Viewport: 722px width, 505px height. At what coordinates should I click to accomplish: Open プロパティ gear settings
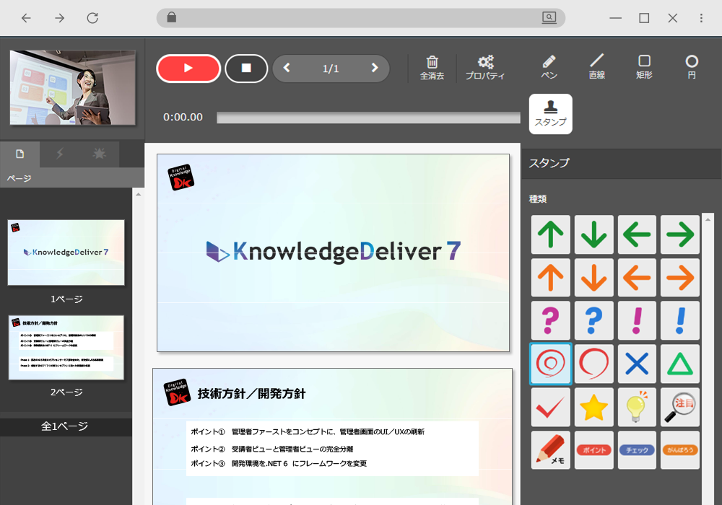[485, 68]
